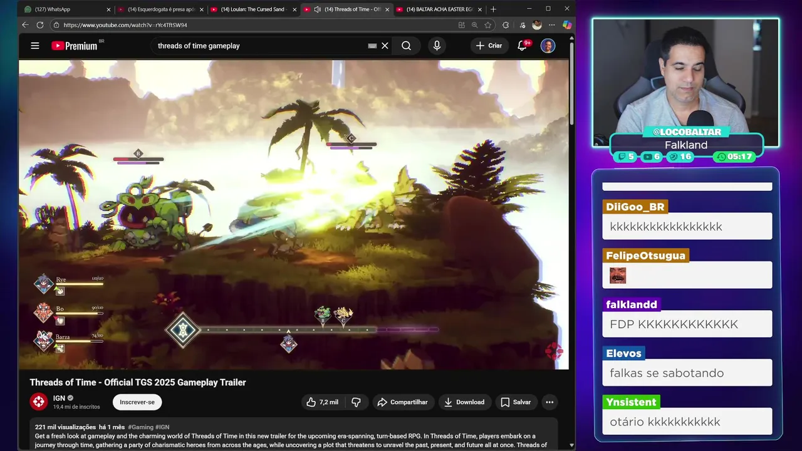Open the #IGN hashtag link
Image resolution: width=802 pixels, height=451 pixels.
click(x=162, y=427)
